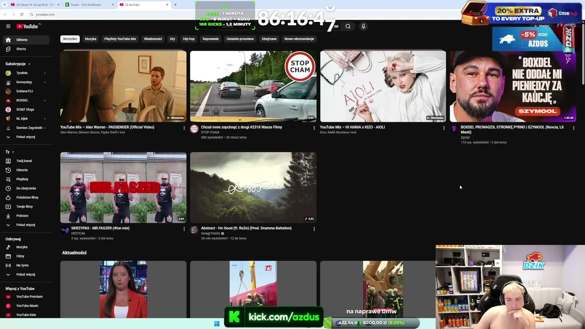The image size is (585, 329).
Task: Select the Rapowanie filter chip
Action: tap(211, 39)
